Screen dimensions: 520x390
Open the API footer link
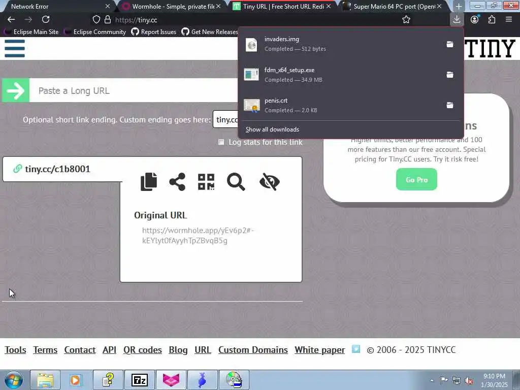109,350
